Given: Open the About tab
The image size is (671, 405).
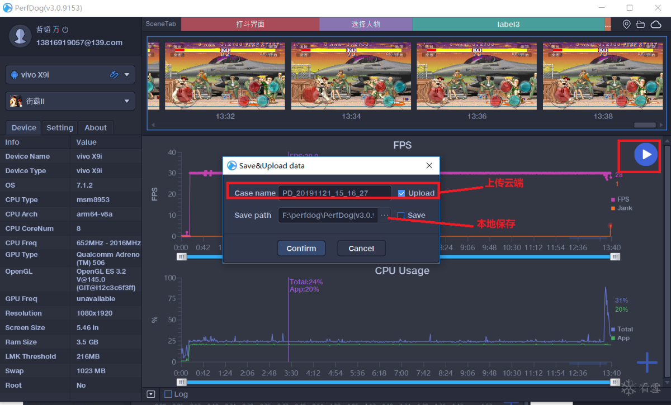Looking at the screenshot, I should pos(96,127).
